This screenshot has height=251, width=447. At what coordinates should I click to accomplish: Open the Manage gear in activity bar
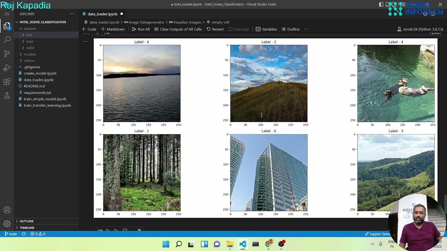click(x=7, y=224)
